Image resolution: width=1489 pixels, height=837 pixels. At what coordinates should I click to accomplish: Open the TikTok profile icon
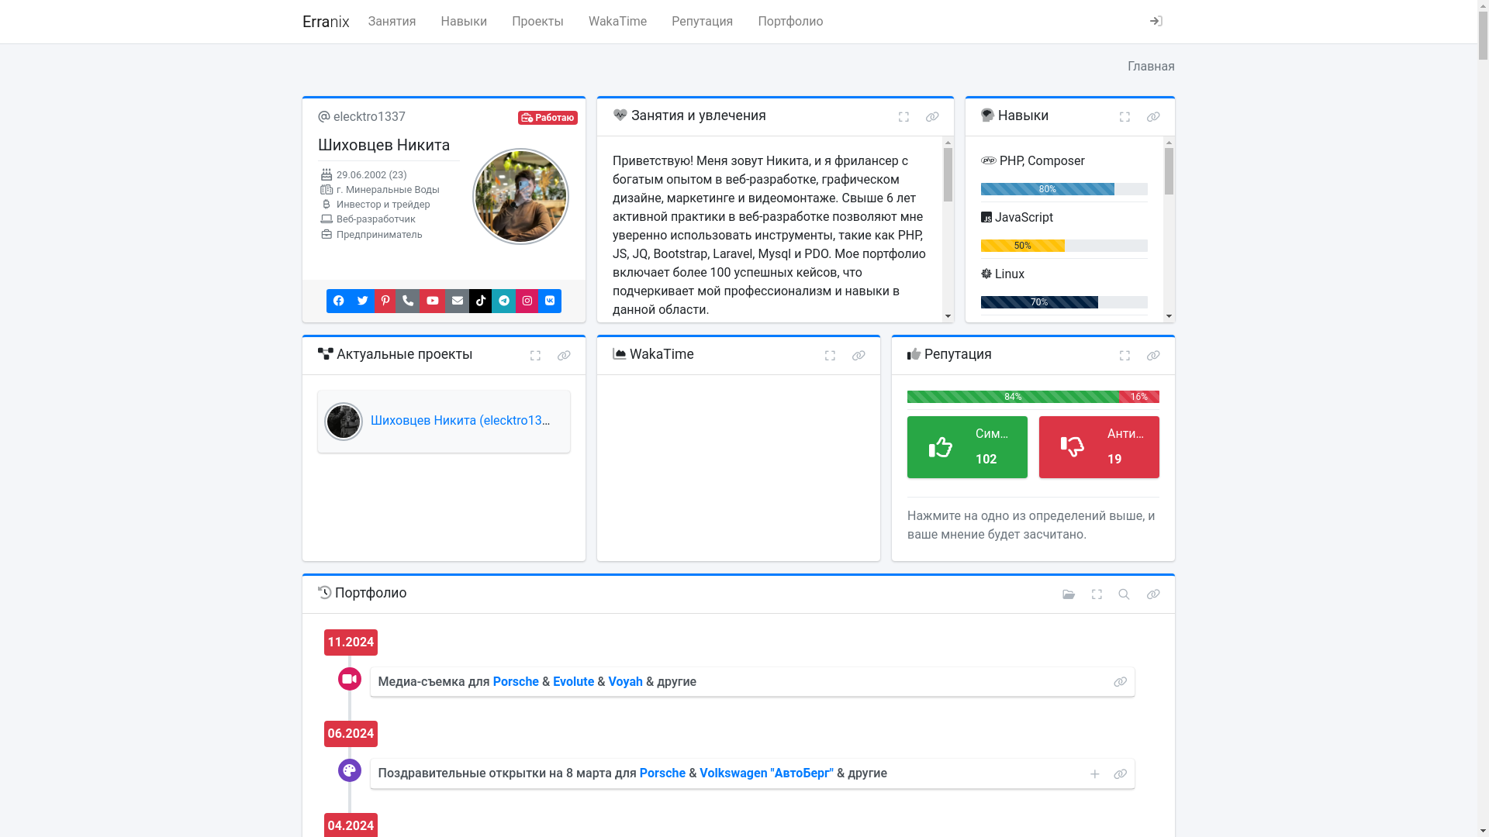click(x=481, y=301)
